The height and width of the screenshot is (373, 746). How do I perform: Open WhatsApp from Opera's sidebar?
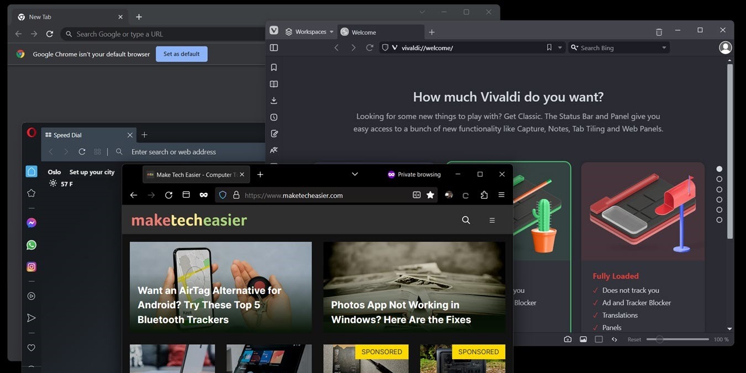pos(31,244)
